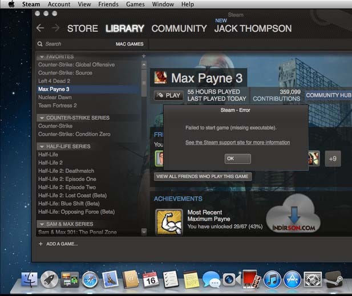Open the Friends menu
Image resolution: width=352 pixels, height=296 pixels.
click(x=108, y=4)
